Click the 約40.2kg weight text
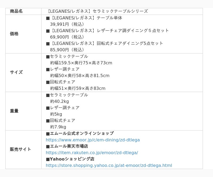Image resolution: width=213 pixels, height=177 pixels. tap(59, 101)
